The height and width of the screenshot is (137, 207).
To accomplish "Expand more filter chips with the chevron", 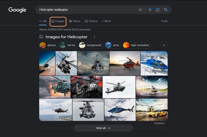I will [164, 45].
